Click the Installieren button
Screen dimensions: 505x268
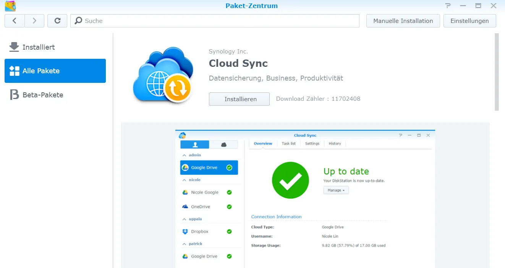pos(239,99)
